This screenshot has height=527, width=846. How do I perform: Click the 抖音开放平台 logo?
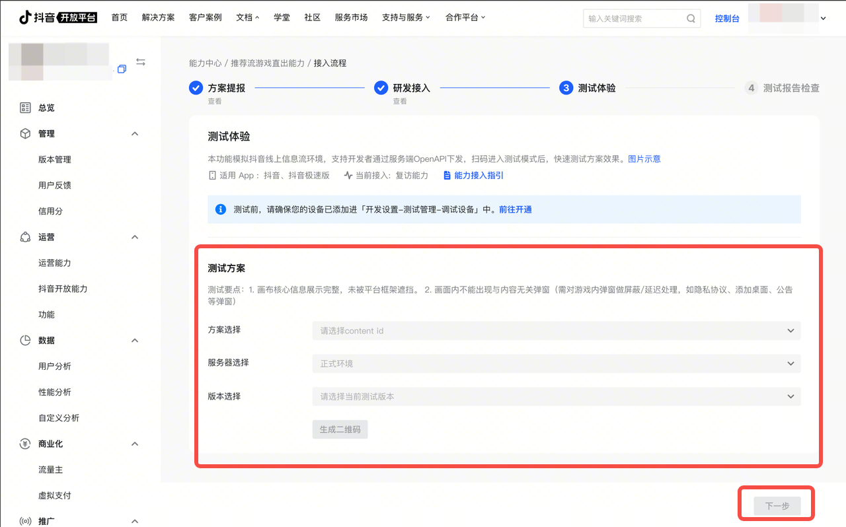[58, 18]
